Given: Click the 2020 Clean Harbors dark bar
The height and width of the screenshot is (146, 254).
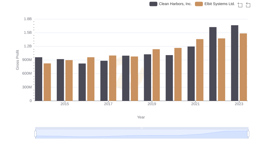Looking at the screenshot, I should [169, 78].
